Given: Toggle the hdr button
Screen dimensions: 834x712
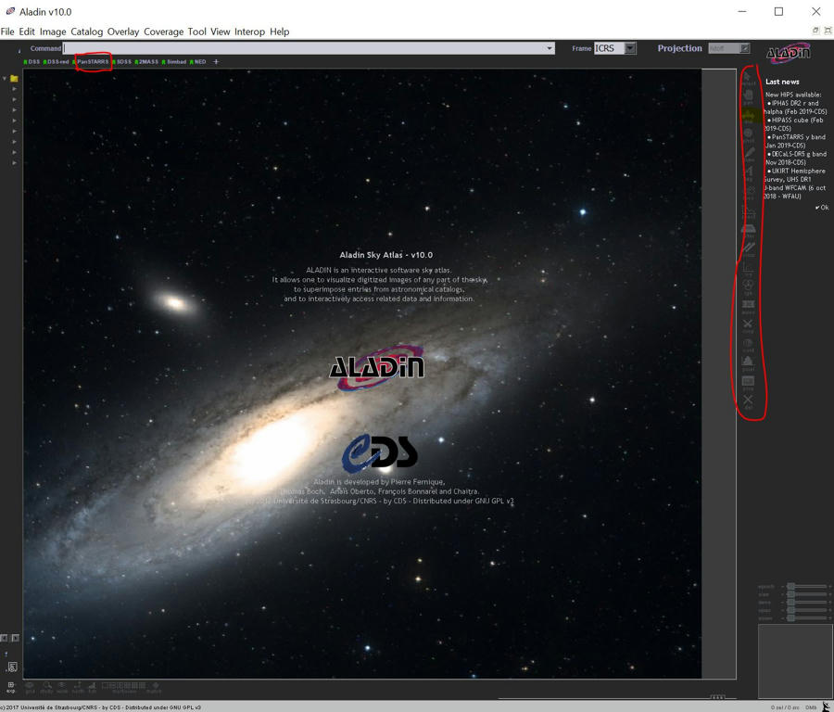Looking at the screenshot, I should click(93, 687).
